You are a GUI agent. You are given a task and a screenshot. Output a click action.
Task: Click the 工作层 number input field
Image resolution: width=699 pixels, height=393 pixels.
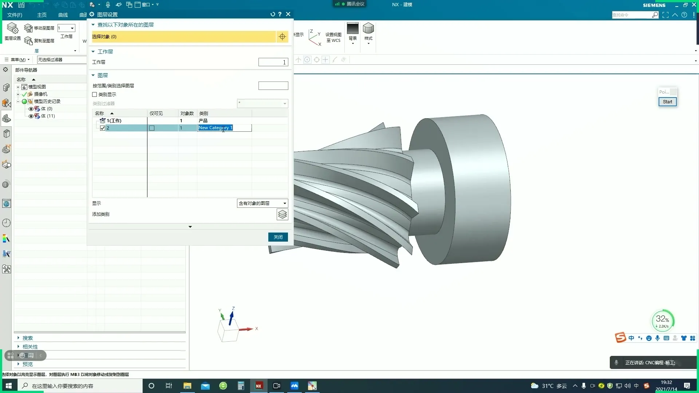point(273,62)
